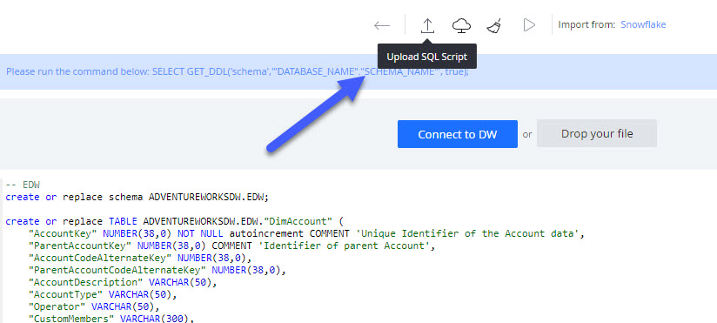Click the broom clear icon
Viewport: 717px width, 323px height.
click(494, 25)
